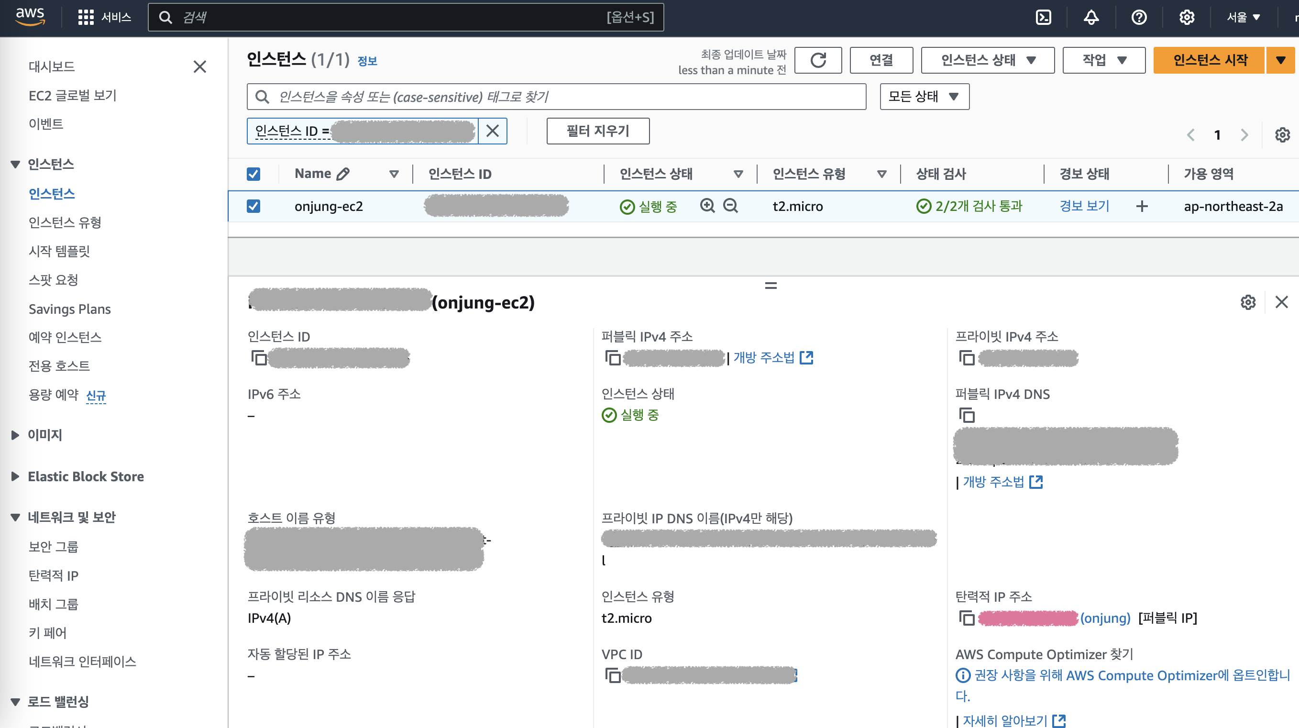This screenshot has width=1299, height=728.
Task: Open the notifications bell
Action: coord(1091,17)
